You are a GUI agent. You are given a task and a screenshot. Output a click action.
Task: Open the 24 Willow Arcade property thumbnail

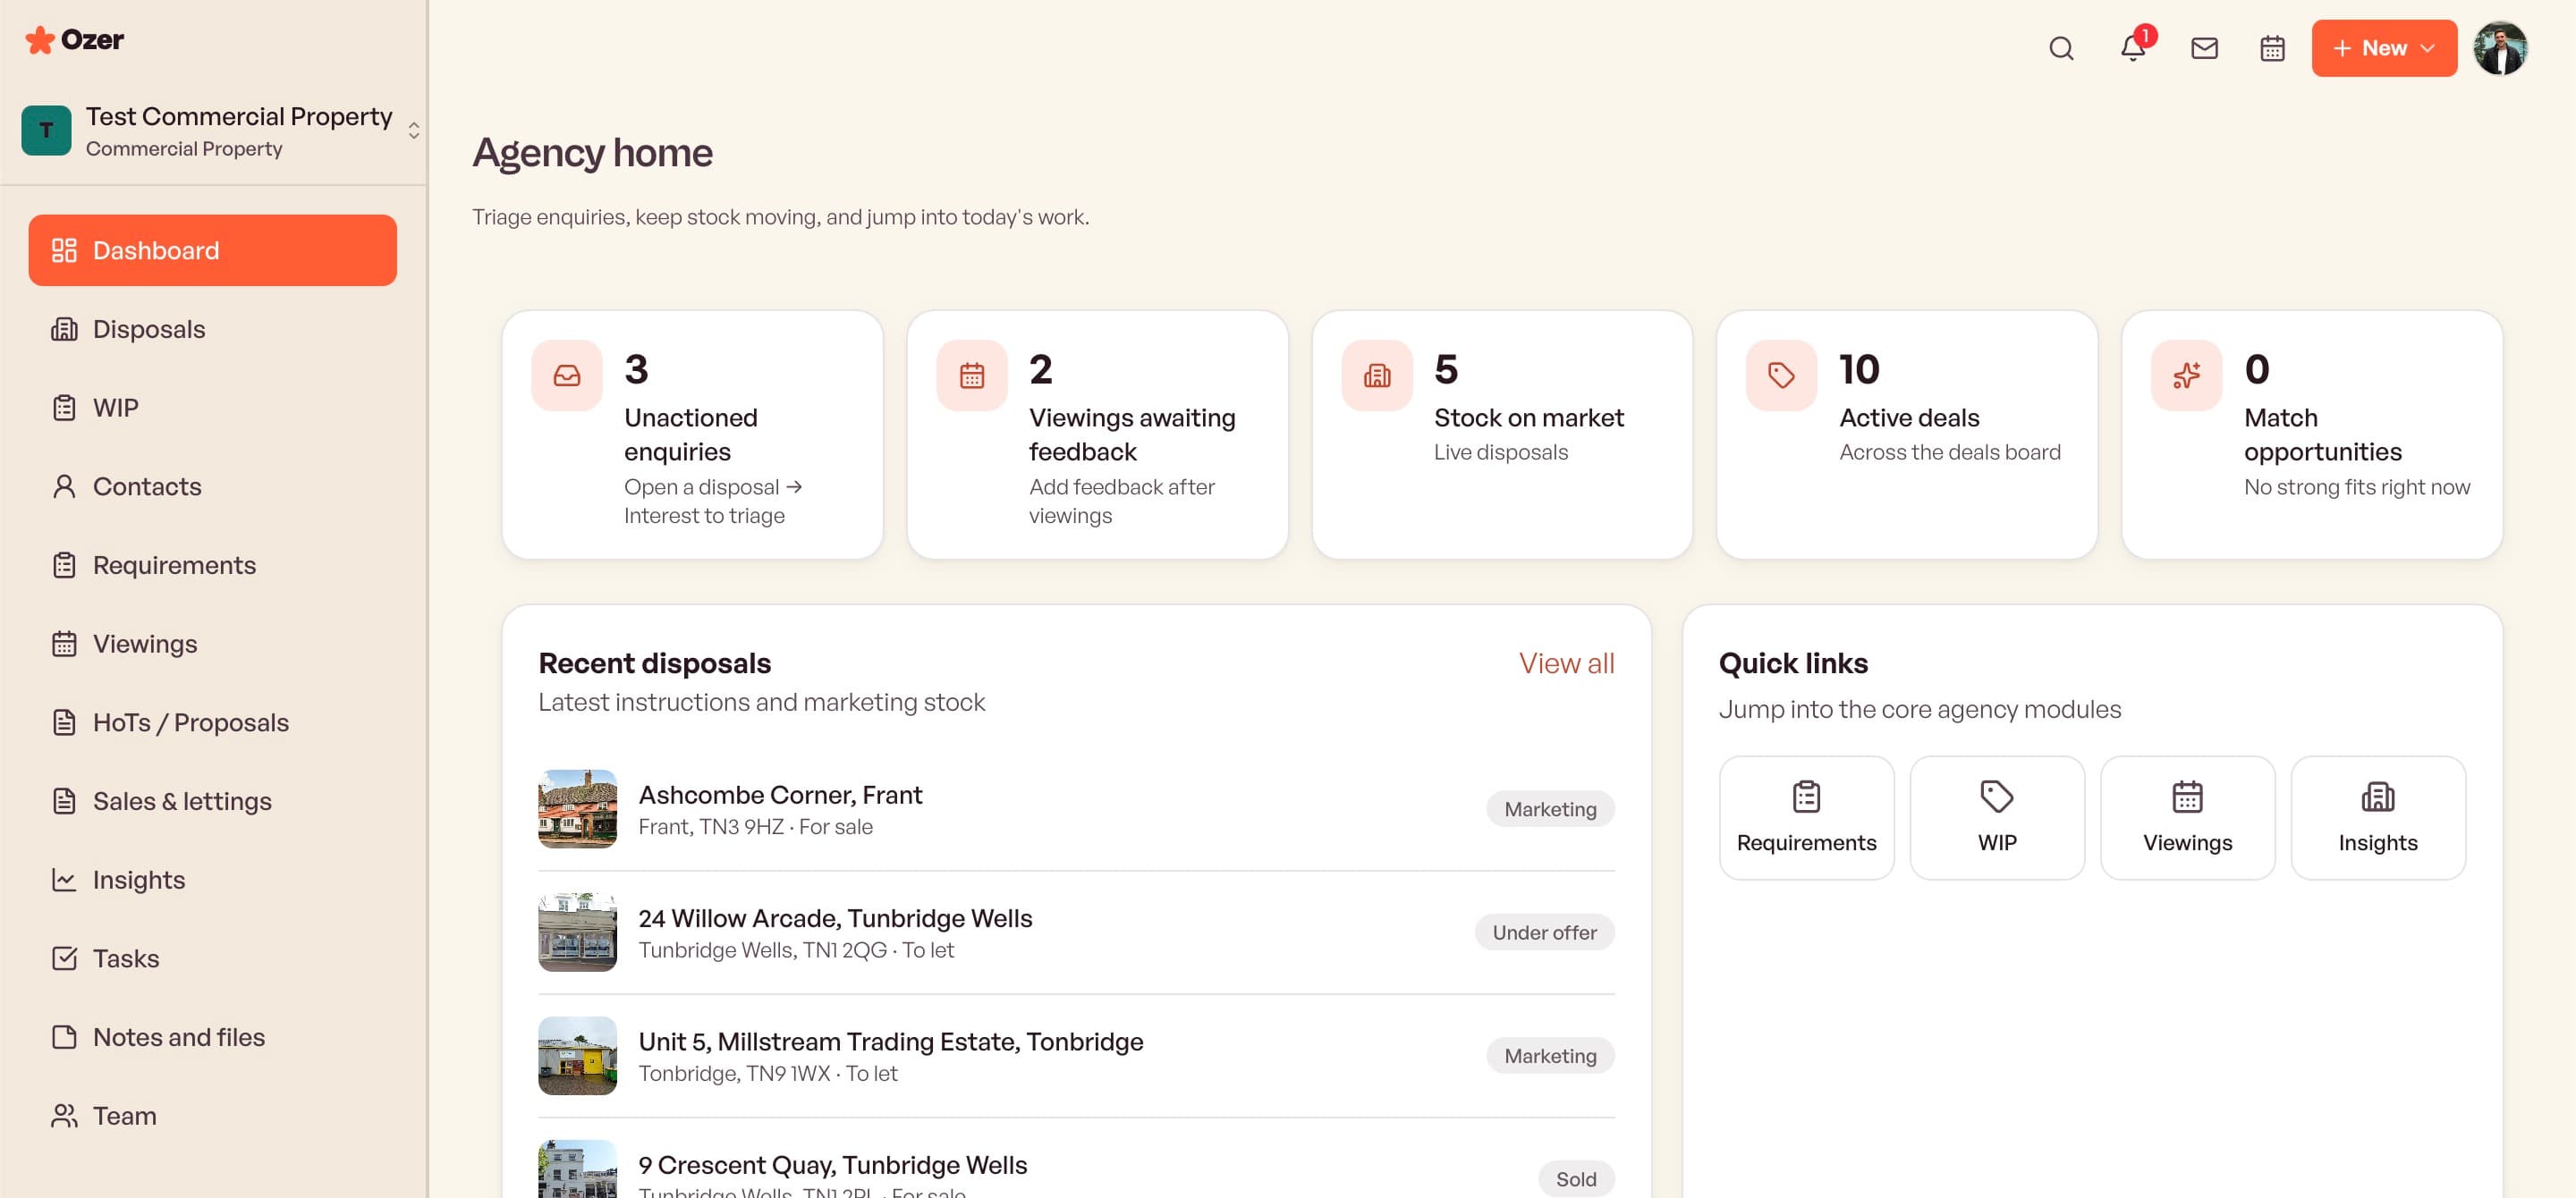pos(578,933)
